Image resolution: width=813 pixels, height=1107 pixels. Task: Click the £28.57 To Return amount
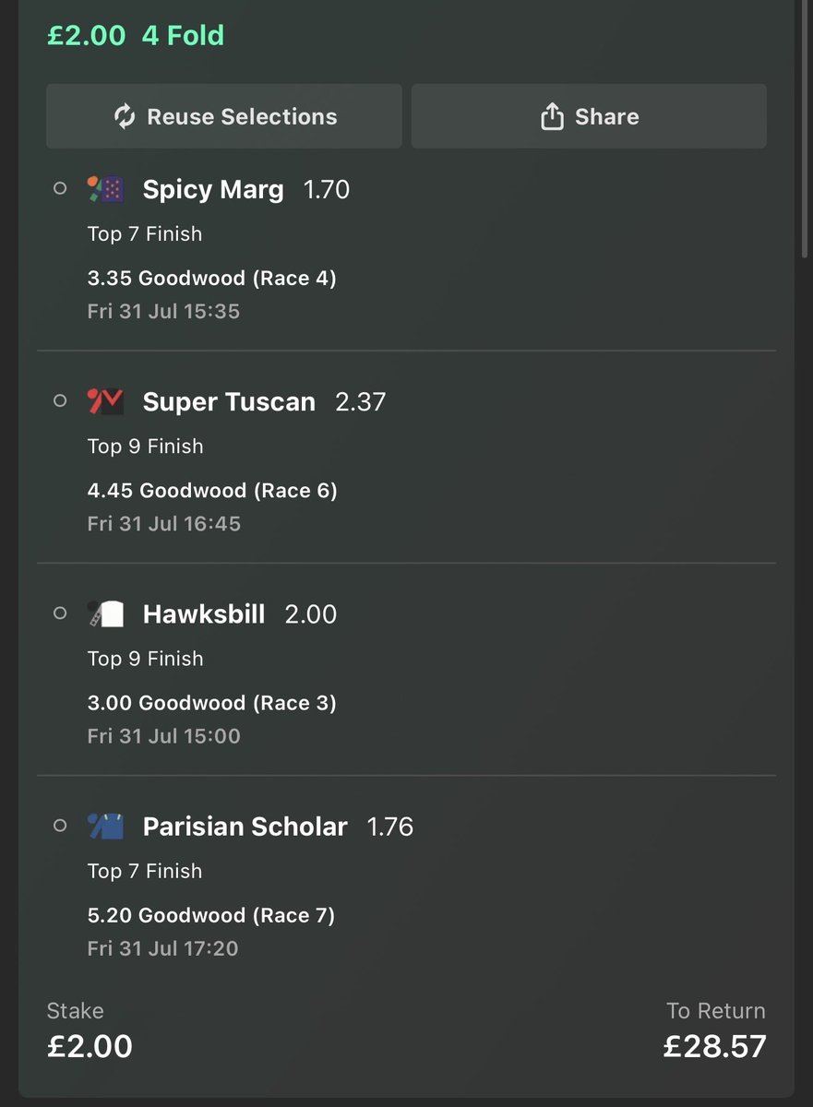pyautogui.click(x=715, y=1046)
